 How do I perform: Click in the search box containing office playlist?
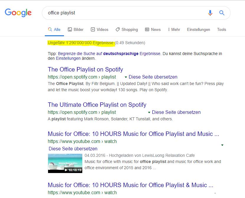tap(124, 13)
